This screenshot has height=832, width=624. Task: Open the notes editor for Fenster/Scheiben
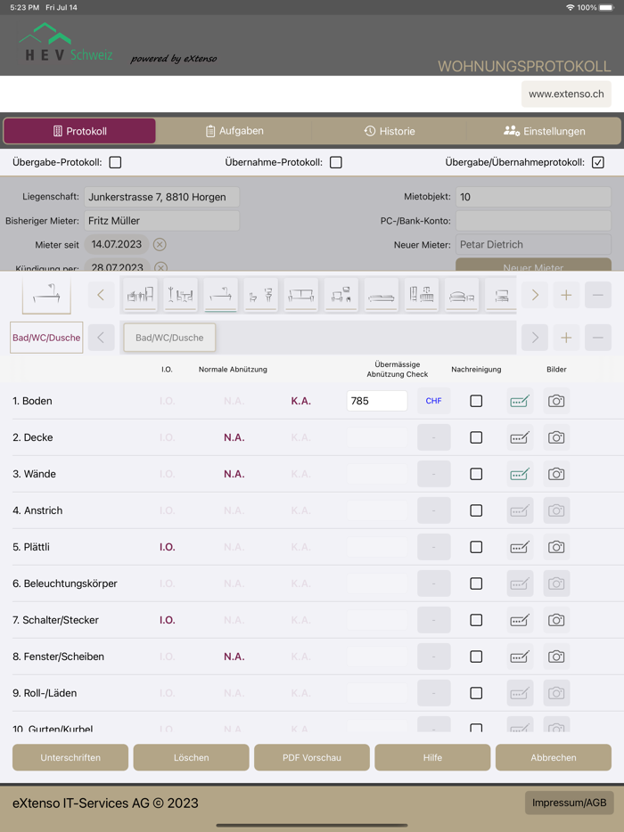[x=520, y=657]
